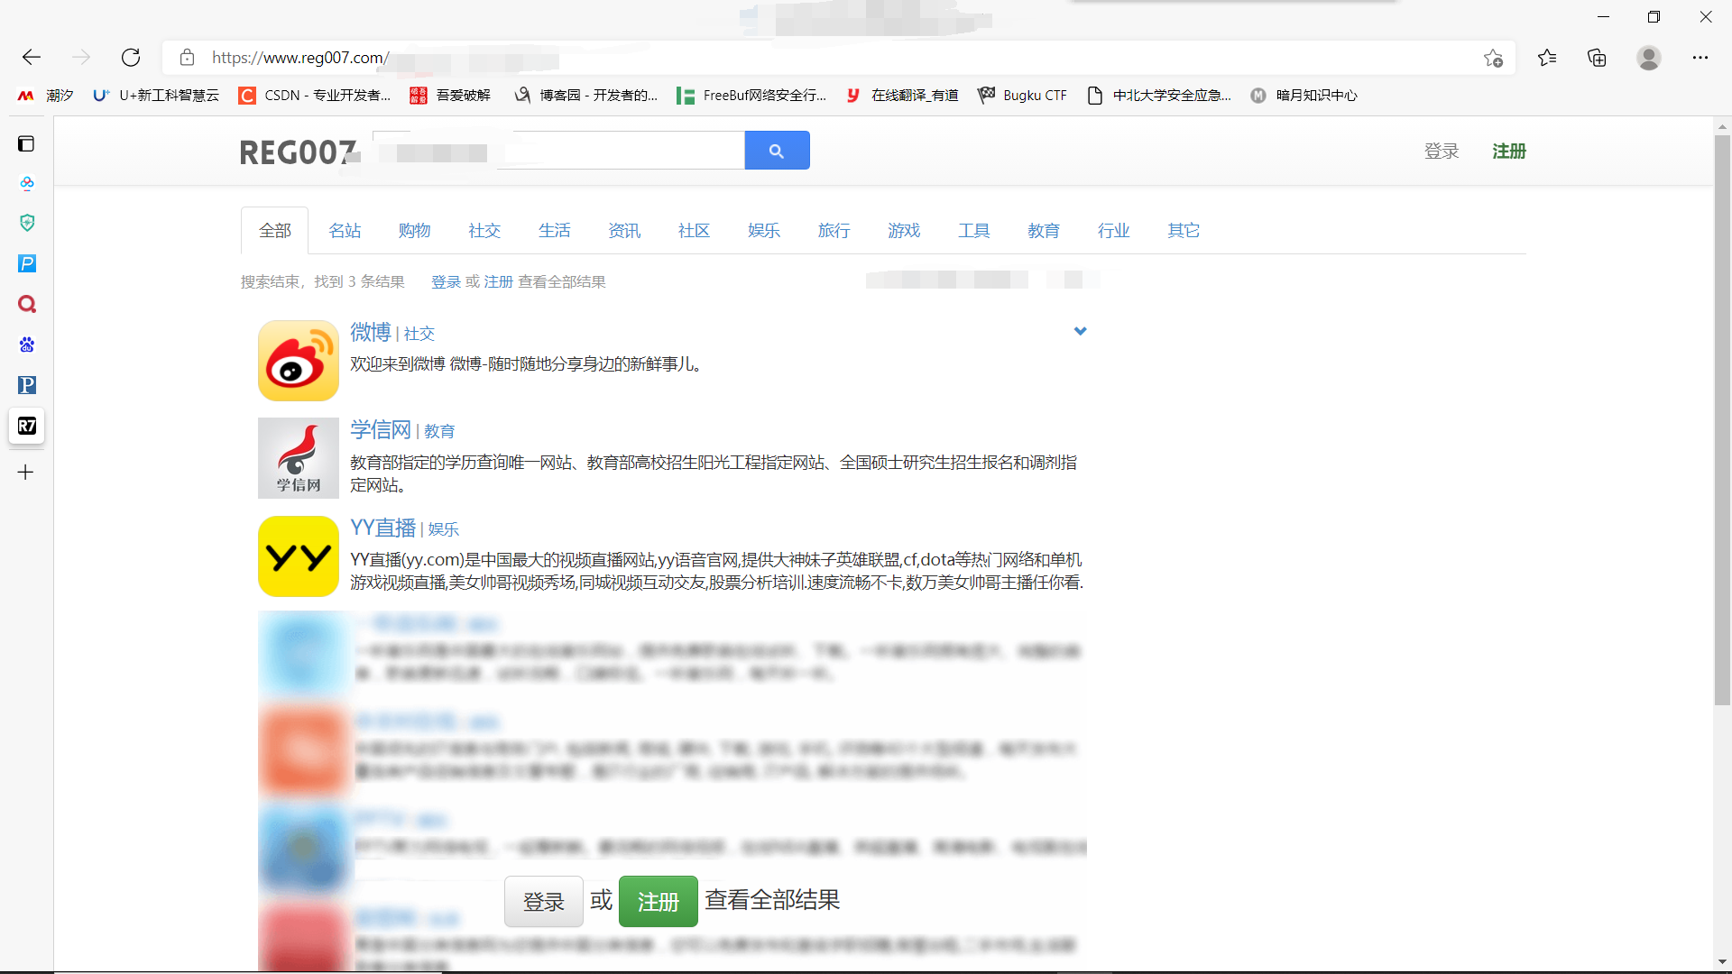Go back using the browser back arrow
Viewport: 1732px width, 974px height.
tap(32, 58)
